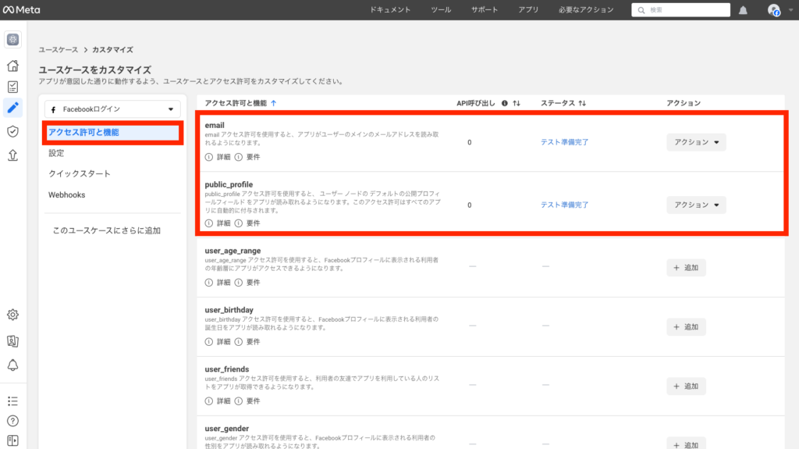Click the Publish upload arrow sidebar icon
Screen dimensions: 799x449
coord(12,155)
